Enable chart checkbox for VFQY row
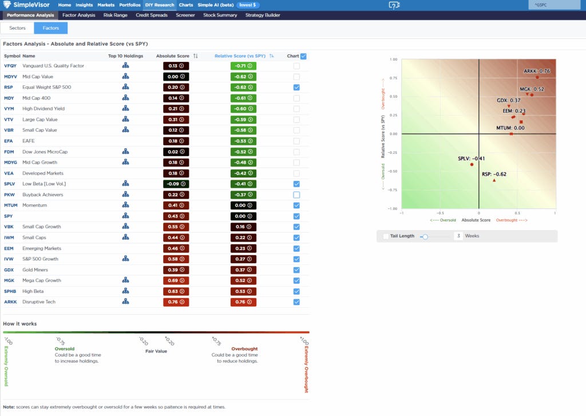The width and height of the screenshot is (586, 416). (296, 66)
